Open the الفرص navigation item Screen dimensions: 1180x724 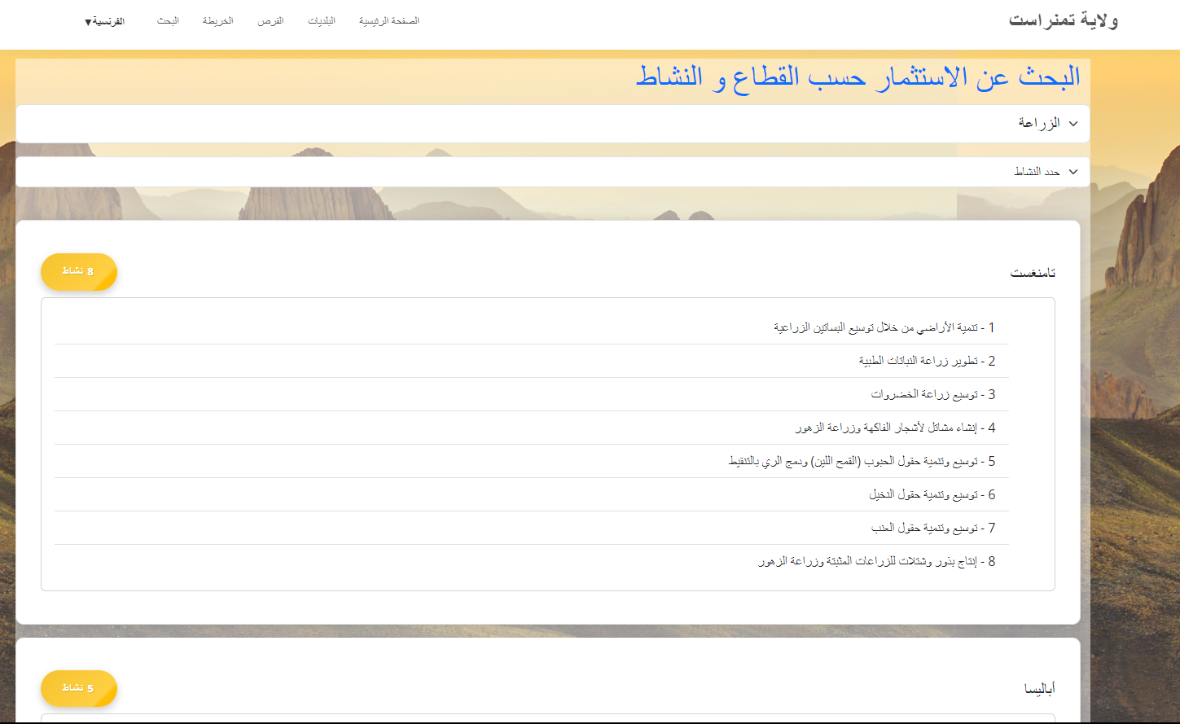coord(270,21)
